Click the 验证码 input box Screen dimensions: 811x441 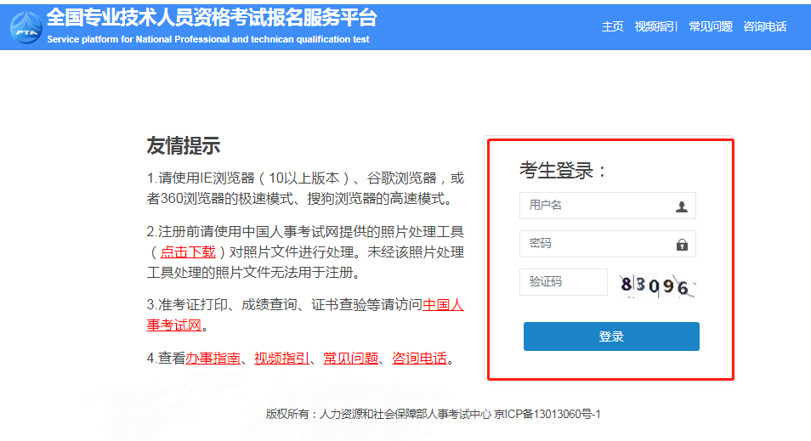[x=563, y=282]
